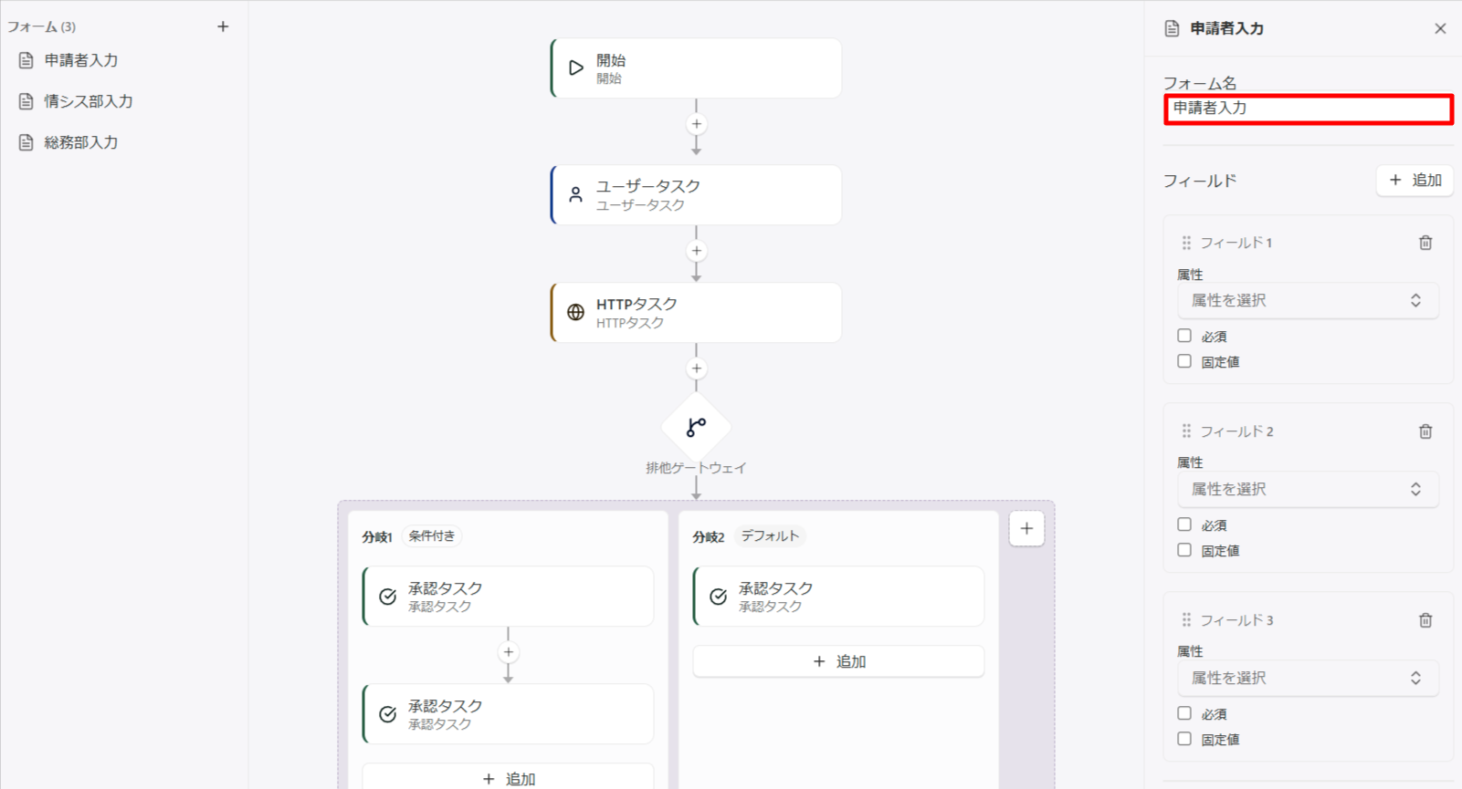Image resolution: width=1462 pixels, height=789 pixels.
Task: Click the plus icon next to フォーム (3)
Action: point(223,26)
